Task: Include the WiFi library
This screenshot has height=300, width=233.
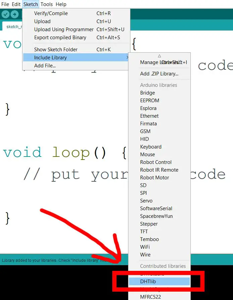Action: click(159, 247)
